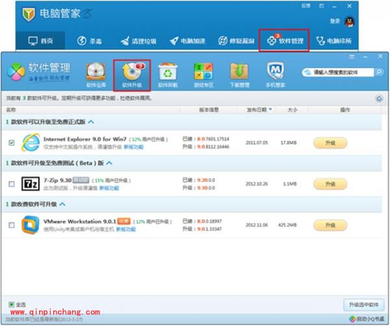Click the 版本信息 column header

[209, 109]
